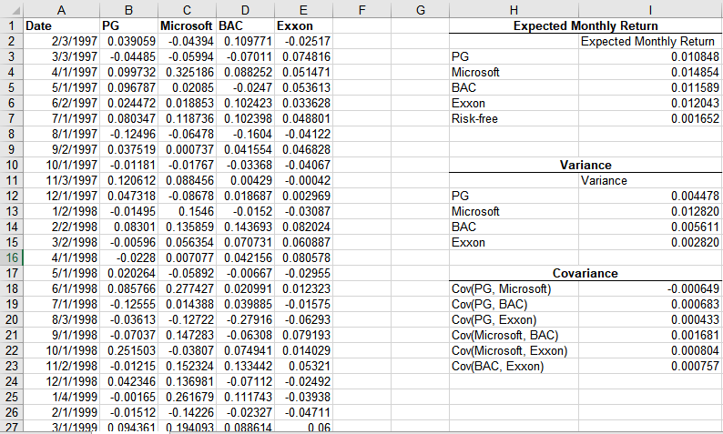This screenshot has width=723, height=434.
Task: Select cell with value 0.143693
Action: pos(245,227)
